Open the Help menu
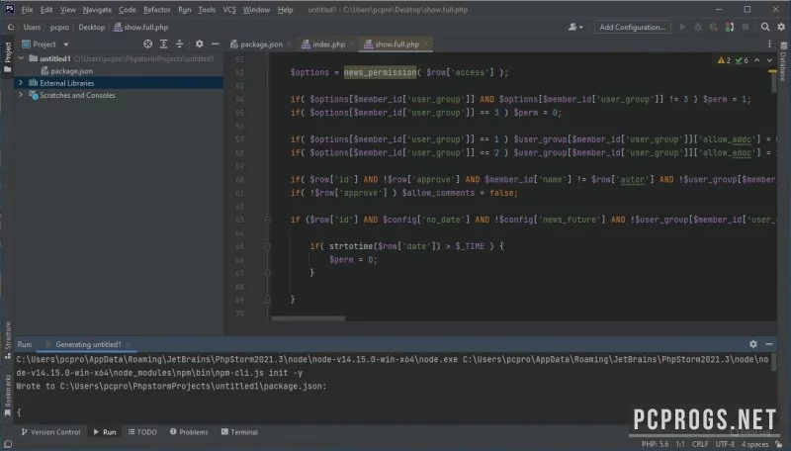 [x=285, y=10]
